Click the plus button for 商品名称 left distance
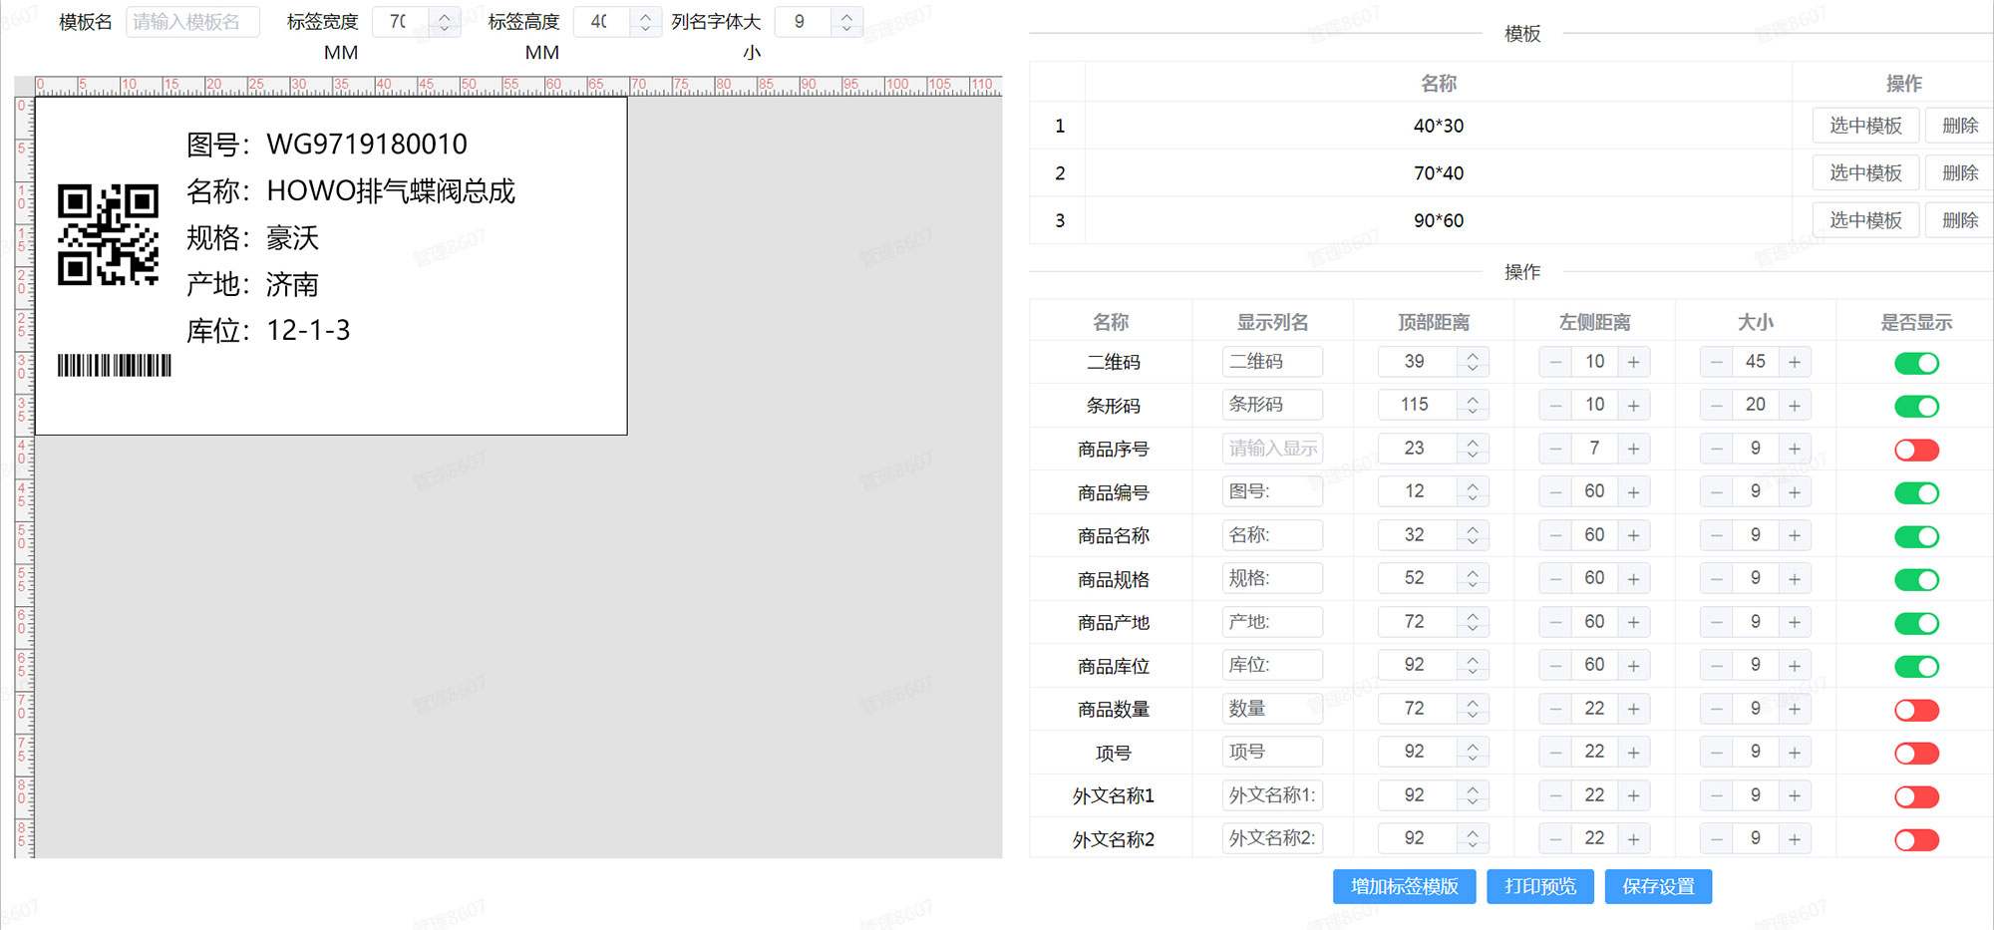 (x=1633, y=534)
